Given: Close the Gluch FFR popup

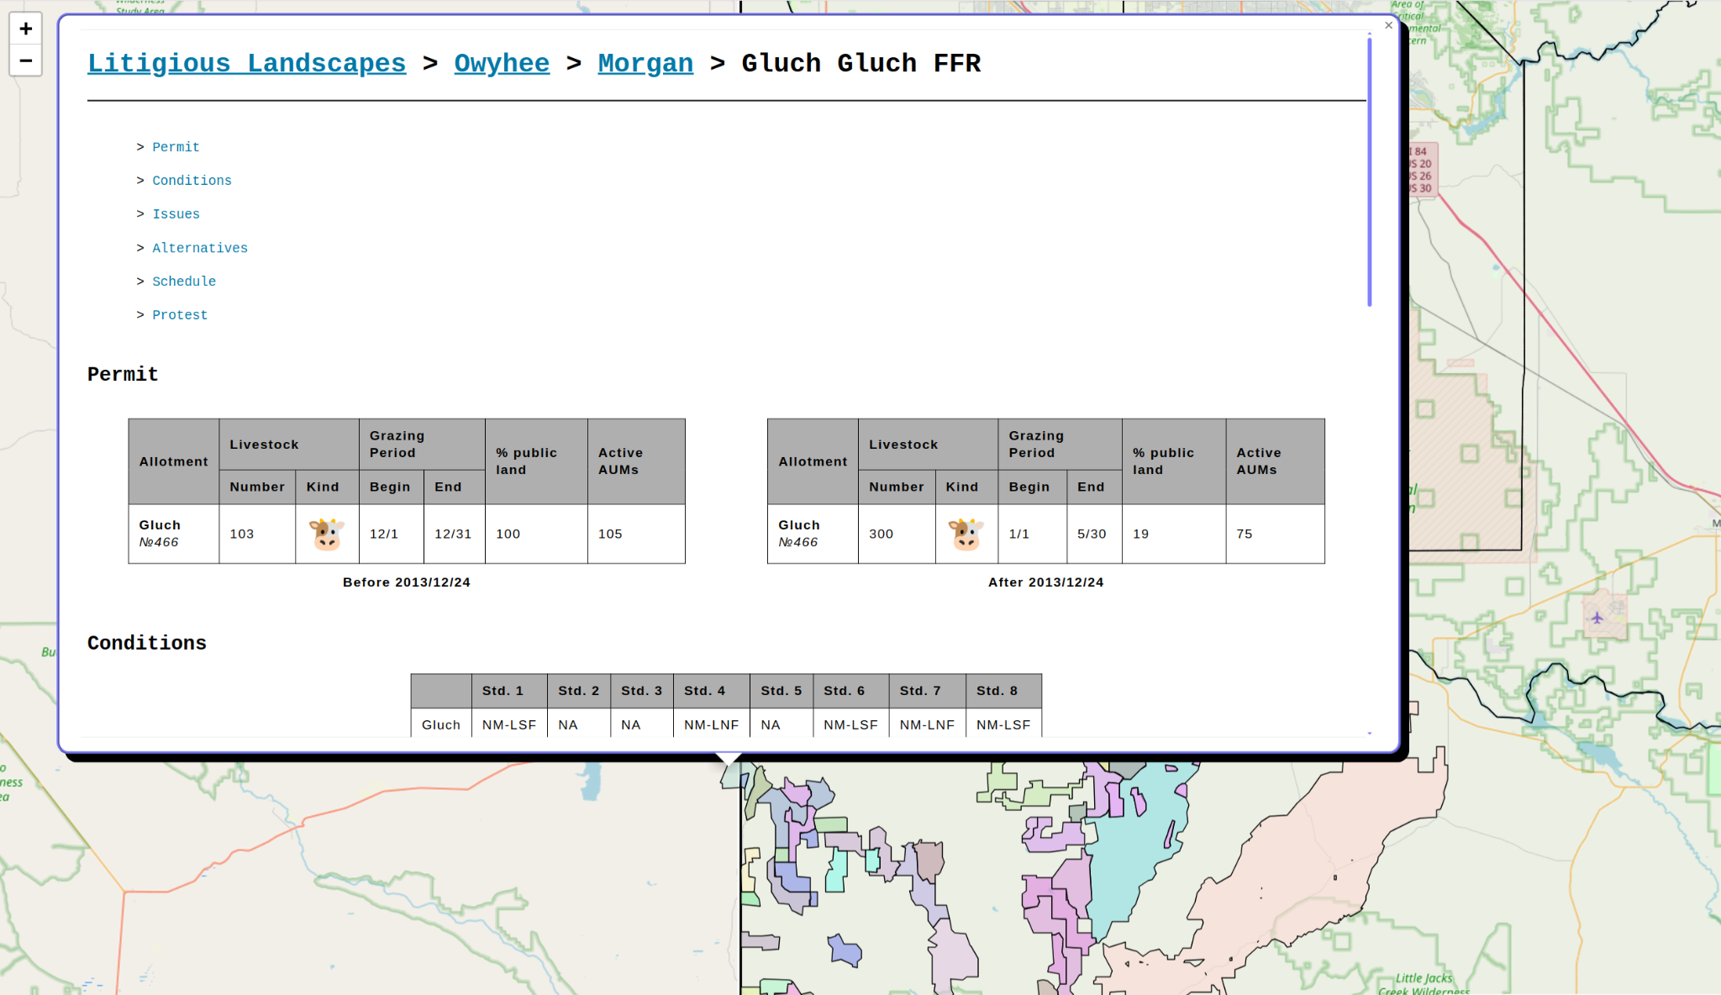Looking at the screenshot, I should click(1388, 25).
